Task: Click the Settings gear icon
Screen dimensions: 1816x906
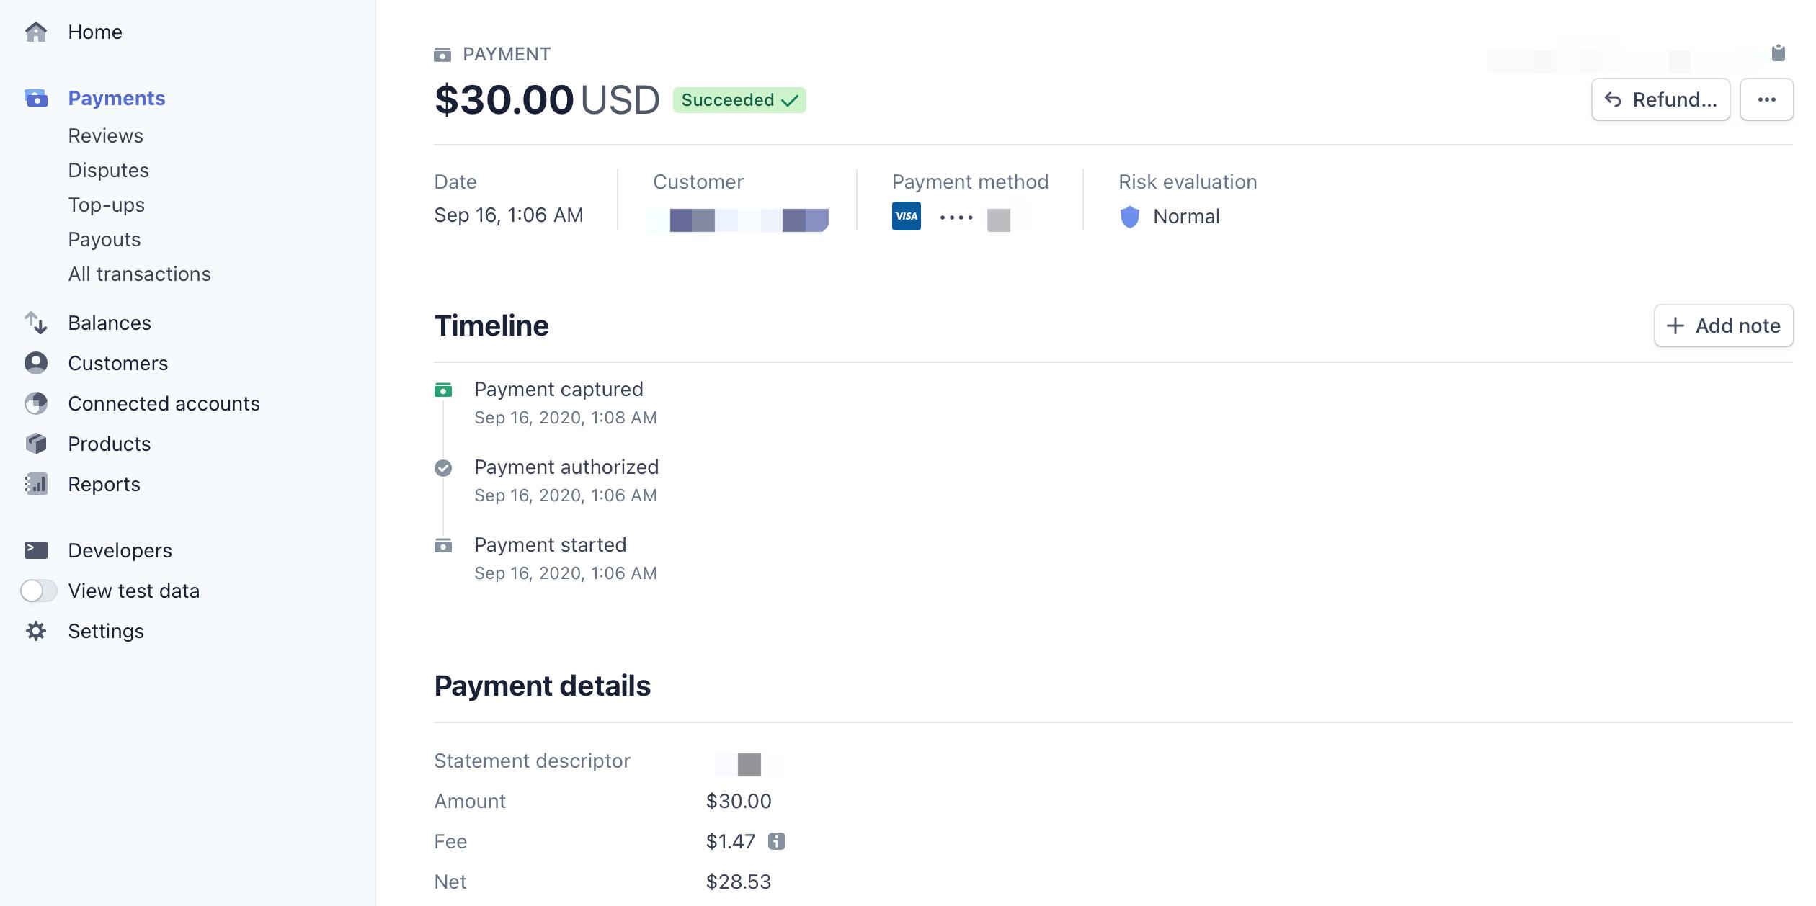Action: click(36, 631)
